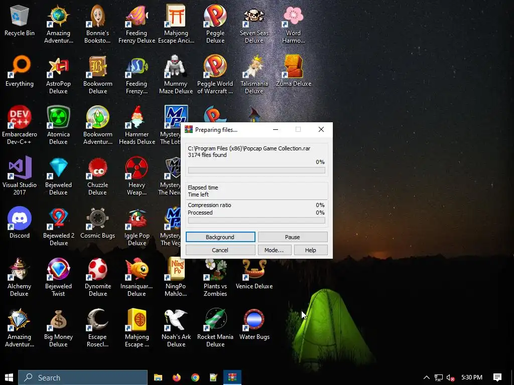
Task: Select Iggle Pop Deluxe shortcut
Action: (137, 227)
